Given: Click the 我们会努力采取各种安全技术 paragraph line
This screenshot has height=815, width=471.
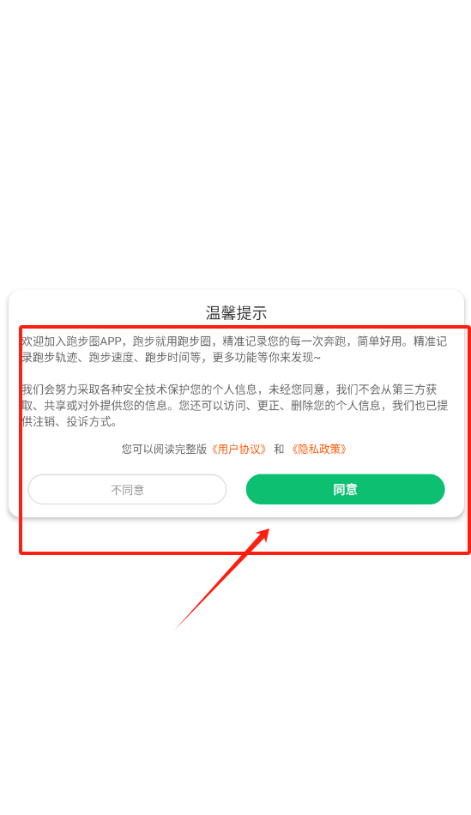Looking at the screenshot, I should (229, 389).
